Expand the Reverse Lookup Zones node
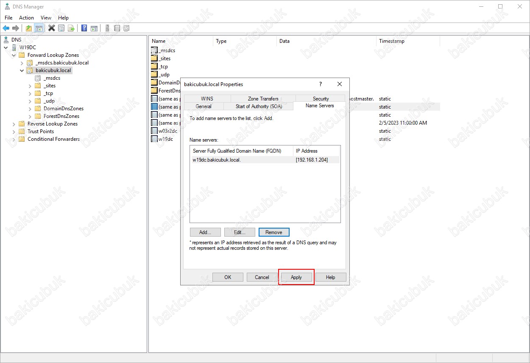The height and width of the screenshot is (363, 530). pos(14,124)
